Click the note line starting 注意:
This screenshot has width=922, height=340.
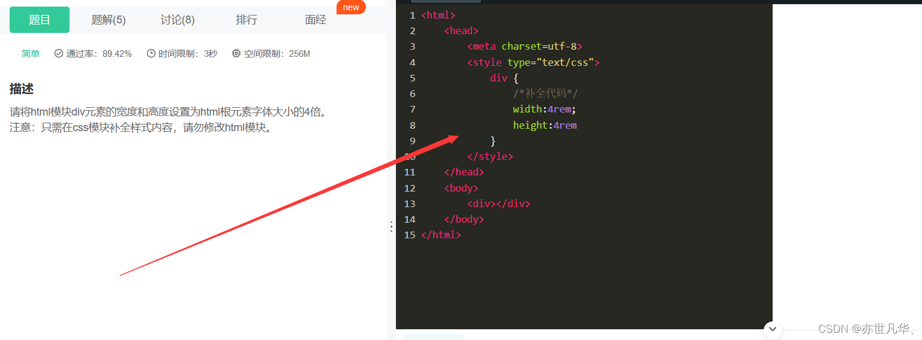pyautogui.click(x=142, y=127)
